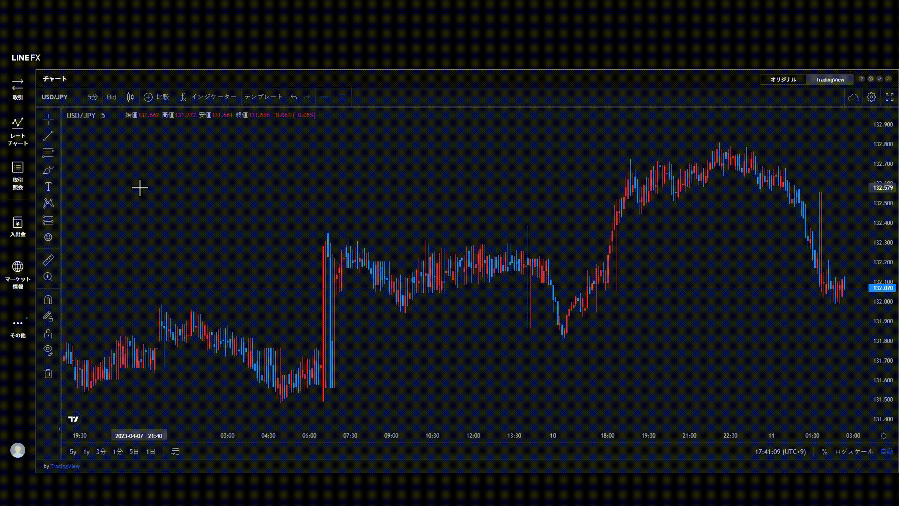
Task: Toggle log scale (ログスケール)
Action: pyautogui.click(x=854, y=452)
